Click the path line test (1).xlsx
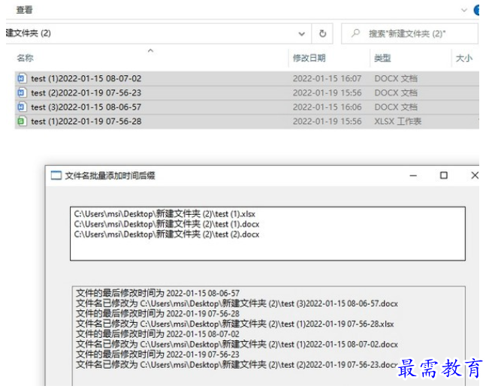The height and width of the screenshot is (392, 489). tap(165, 214)
